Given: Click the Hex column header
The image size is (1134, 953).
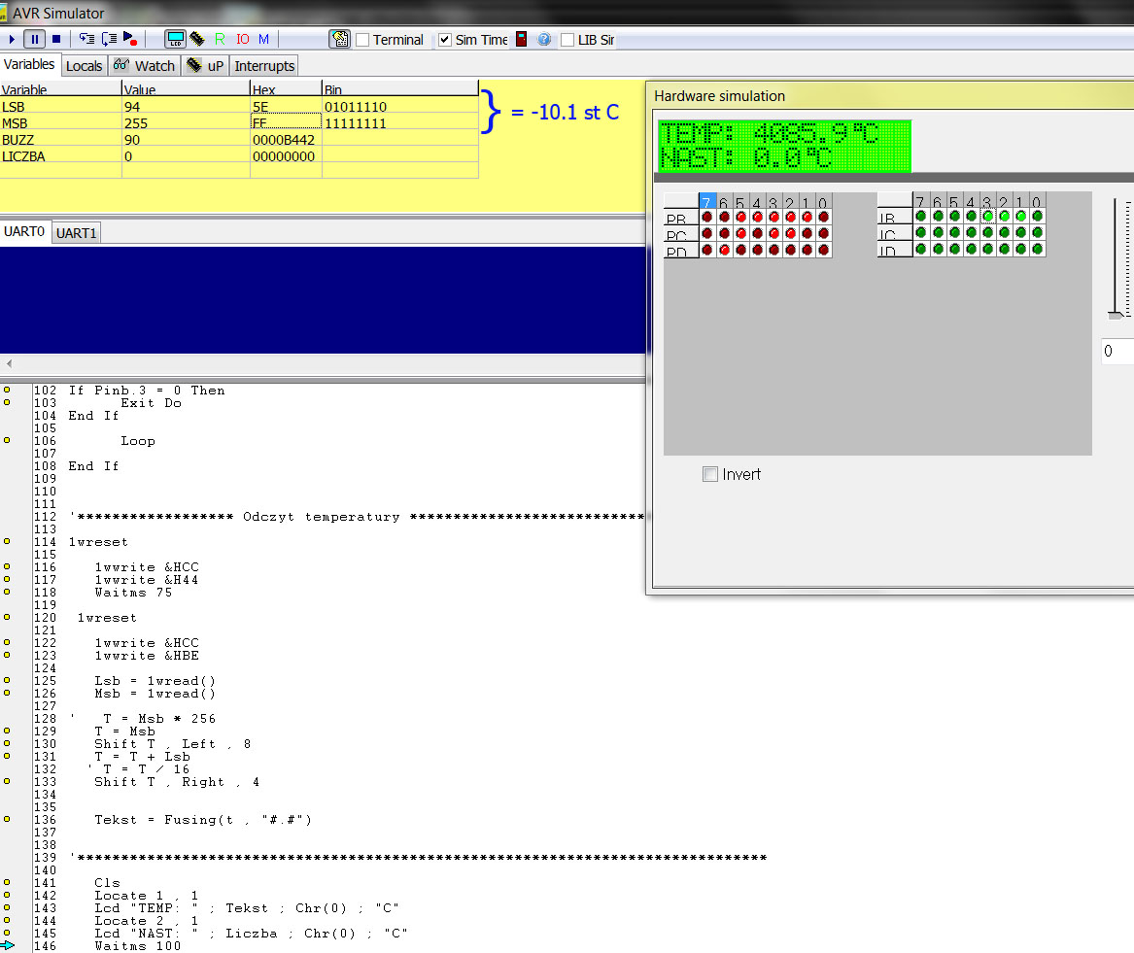Looking at the screenshot, I should click(x=286, y=89).
